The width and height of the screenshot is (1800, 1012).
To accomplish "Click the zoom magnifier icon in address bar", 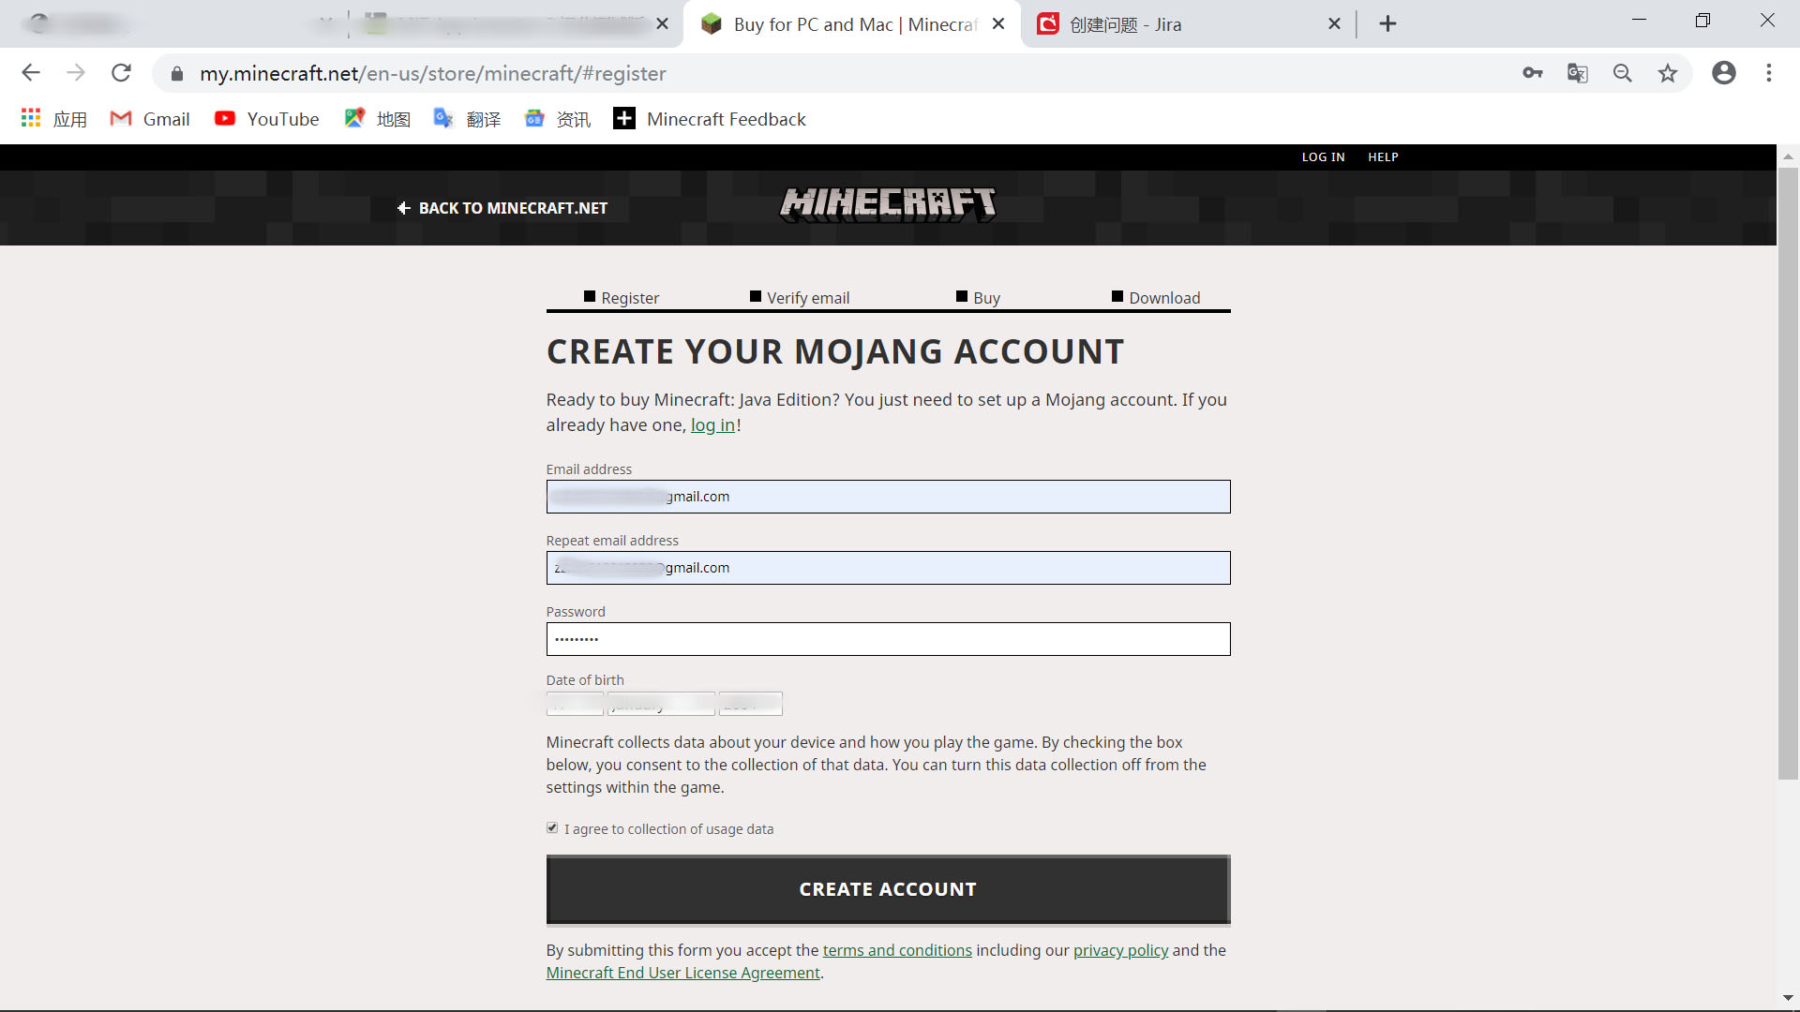I will tap(1623, 73).
